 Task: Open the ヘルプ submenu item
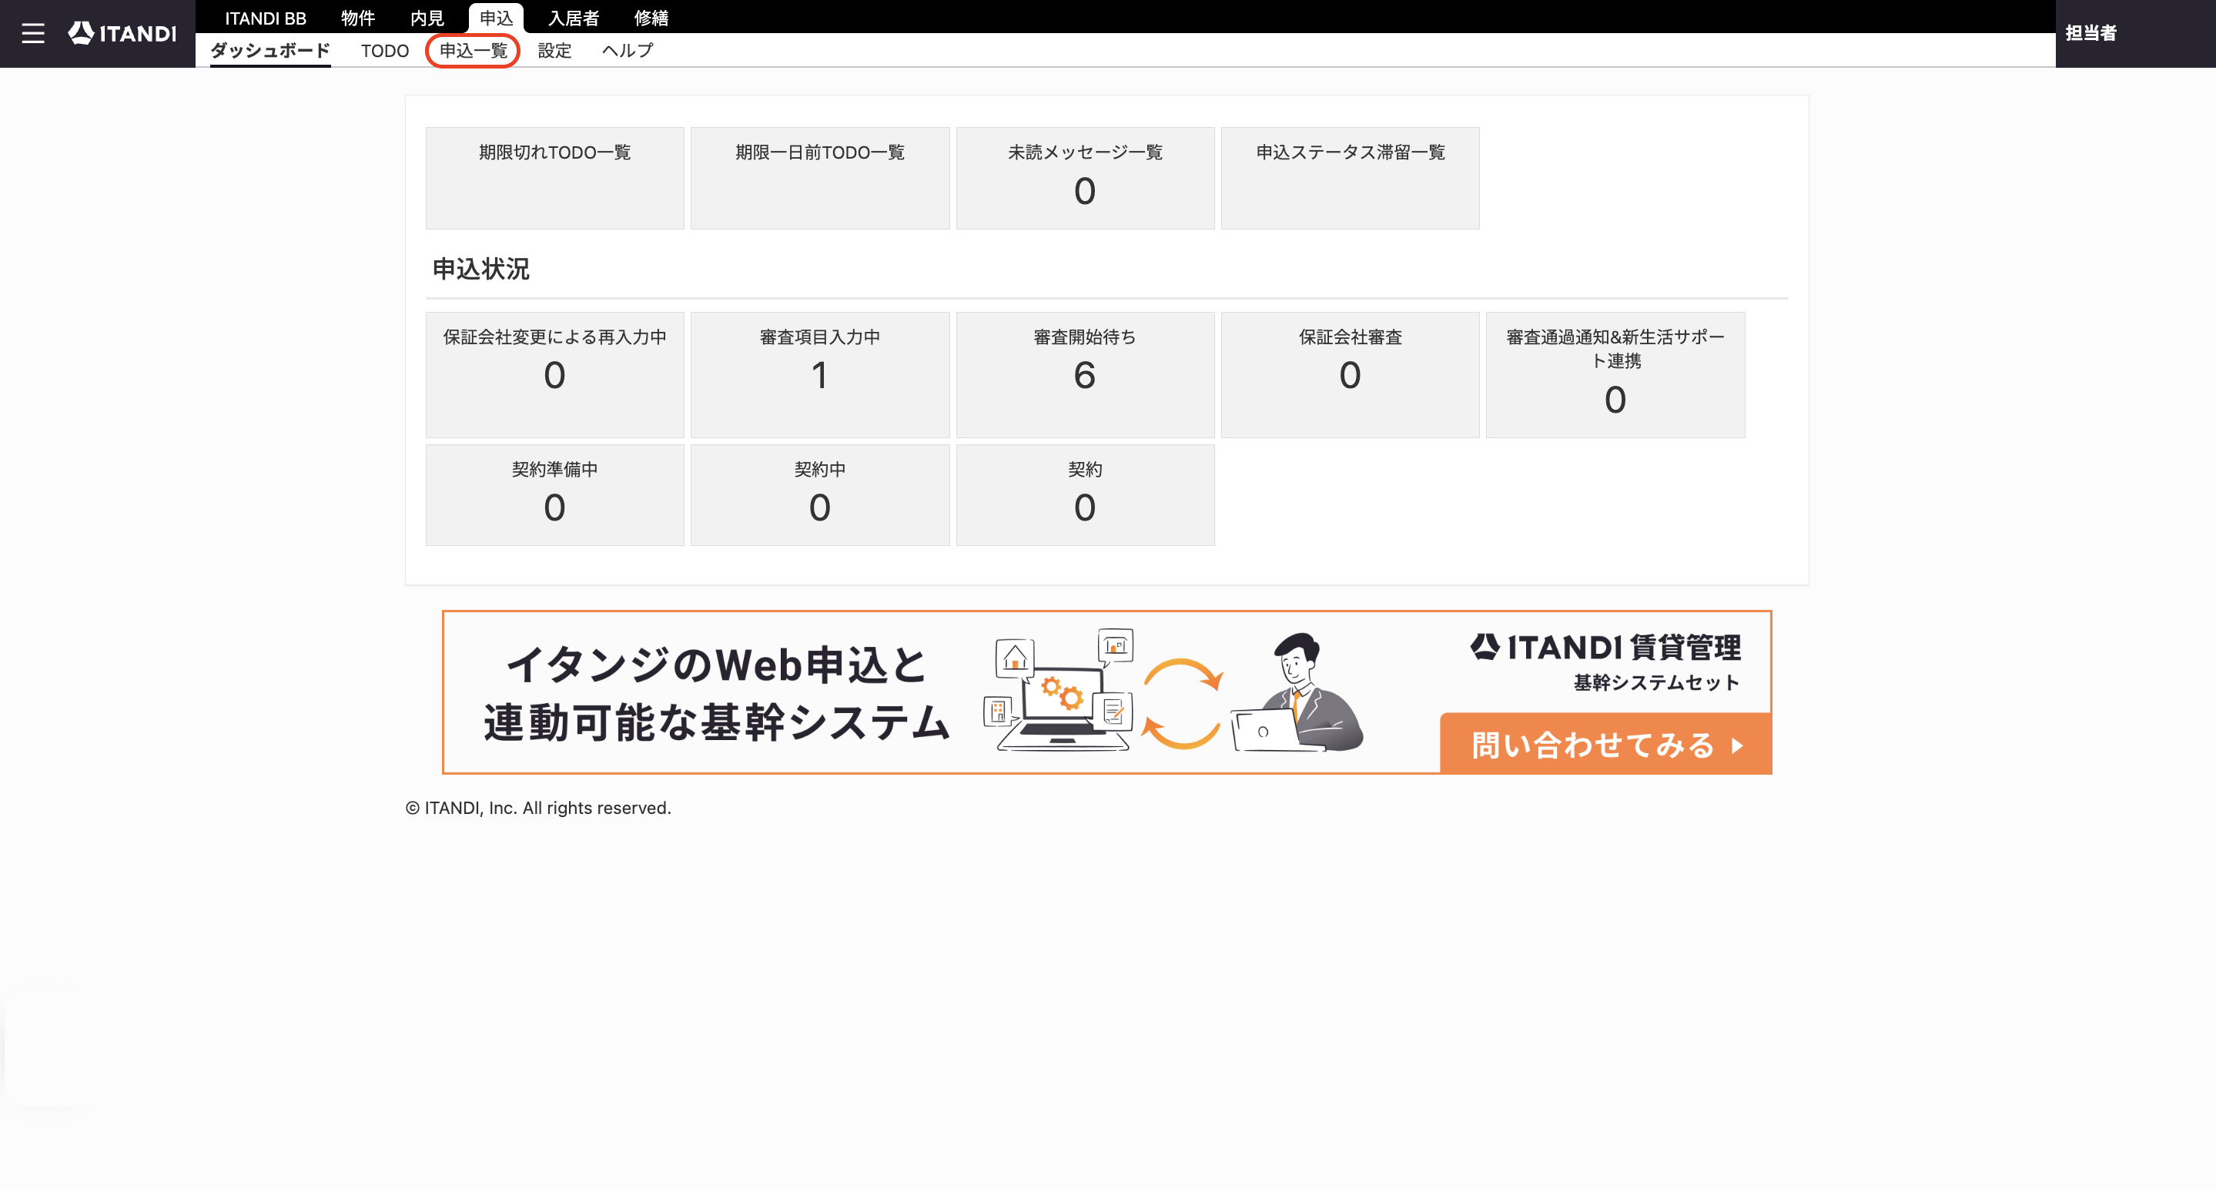[627, 51]
